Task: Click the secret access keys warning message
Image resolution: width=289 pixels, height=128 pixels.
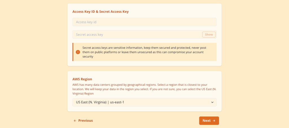Action: pos(144,52)
